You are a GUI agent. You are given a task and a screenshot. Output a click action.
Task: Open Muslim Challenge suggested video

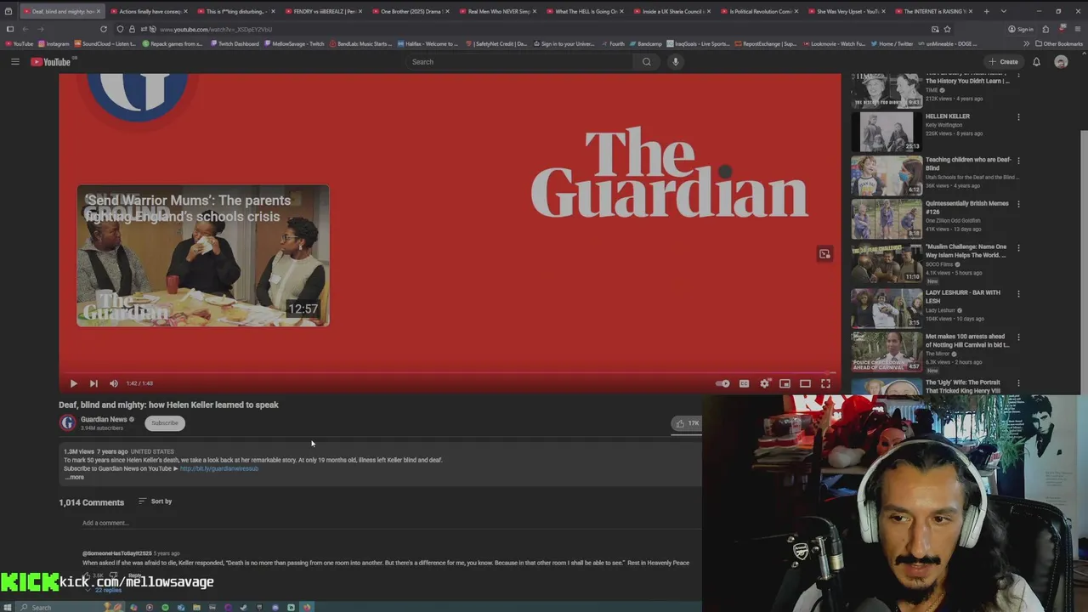pos(933,263)
